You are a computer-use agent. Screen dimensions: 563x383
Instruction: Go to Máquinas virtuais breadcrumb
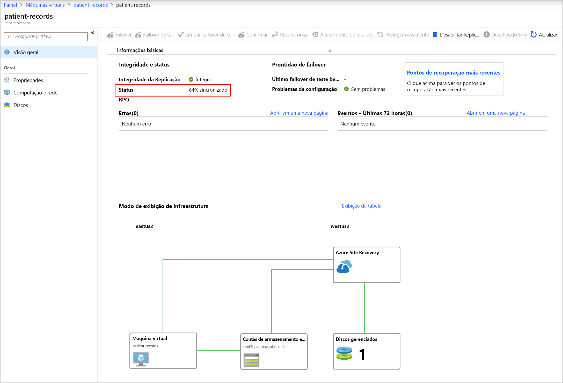(45, 5)
